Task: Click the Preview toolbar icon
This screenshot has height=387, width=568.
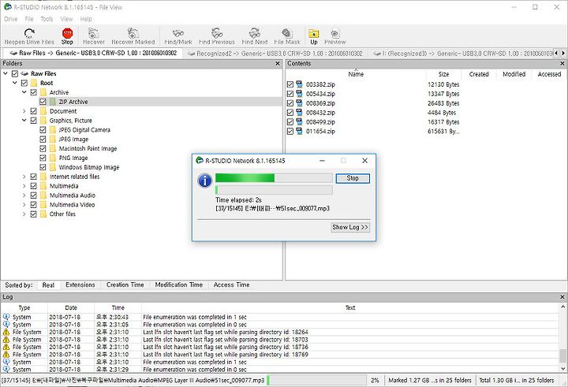Action: 335,33
